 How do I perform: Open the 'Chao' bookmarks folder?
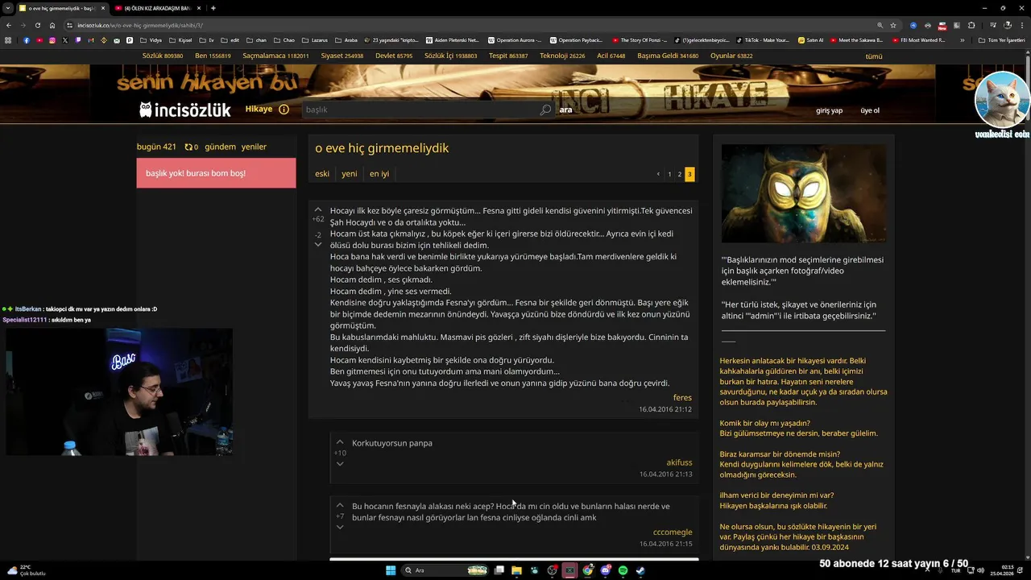click(284, 40)
